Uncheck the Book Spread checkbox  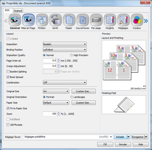coord(8,77)
